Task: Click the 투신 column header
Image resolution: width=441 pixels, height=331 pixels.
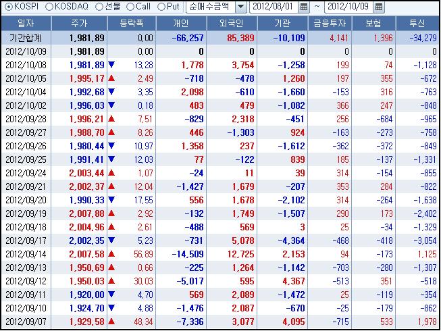Action: tap(417, 23)
